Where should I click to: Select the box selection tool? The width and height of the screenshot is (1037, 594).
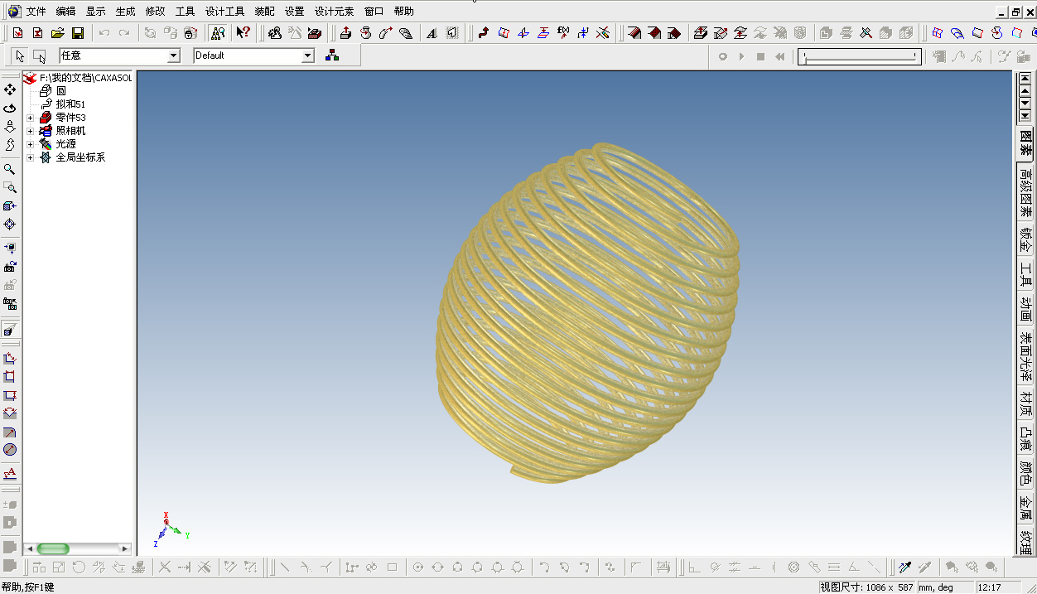click(40, 56)
